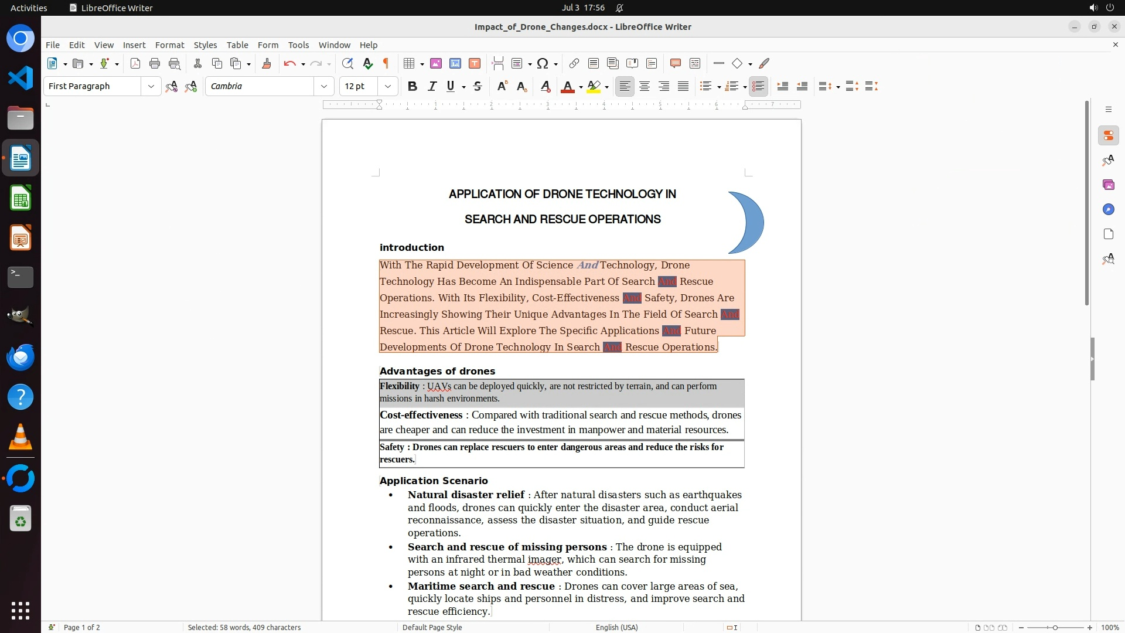Image resolution: width=1125 pixels, height=633 pixels.
Task: Expand the font size dropdown
Action: (388, 86)
